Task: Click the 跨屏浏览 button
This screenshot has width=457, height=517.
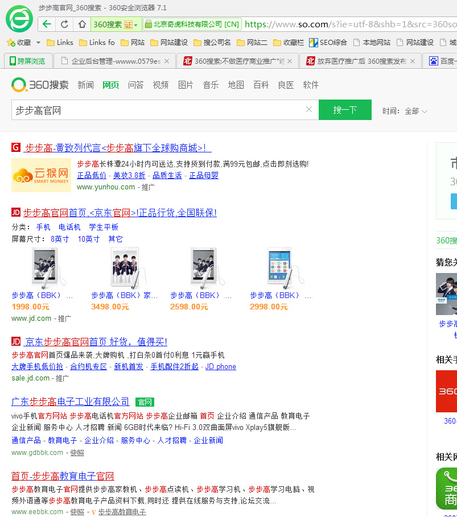Action: click(x=28, y=61)
